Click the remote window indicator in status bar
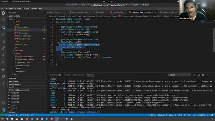This screenshot has width=215, height=121. (2, 115)
